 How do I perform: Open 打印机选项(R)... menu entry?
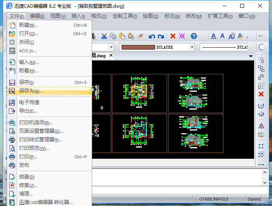(49, 123)
